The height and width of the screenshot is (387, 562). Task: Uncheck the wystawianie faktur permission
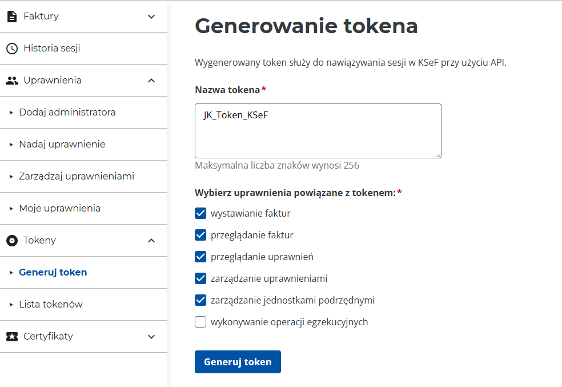tap(200, 213)
